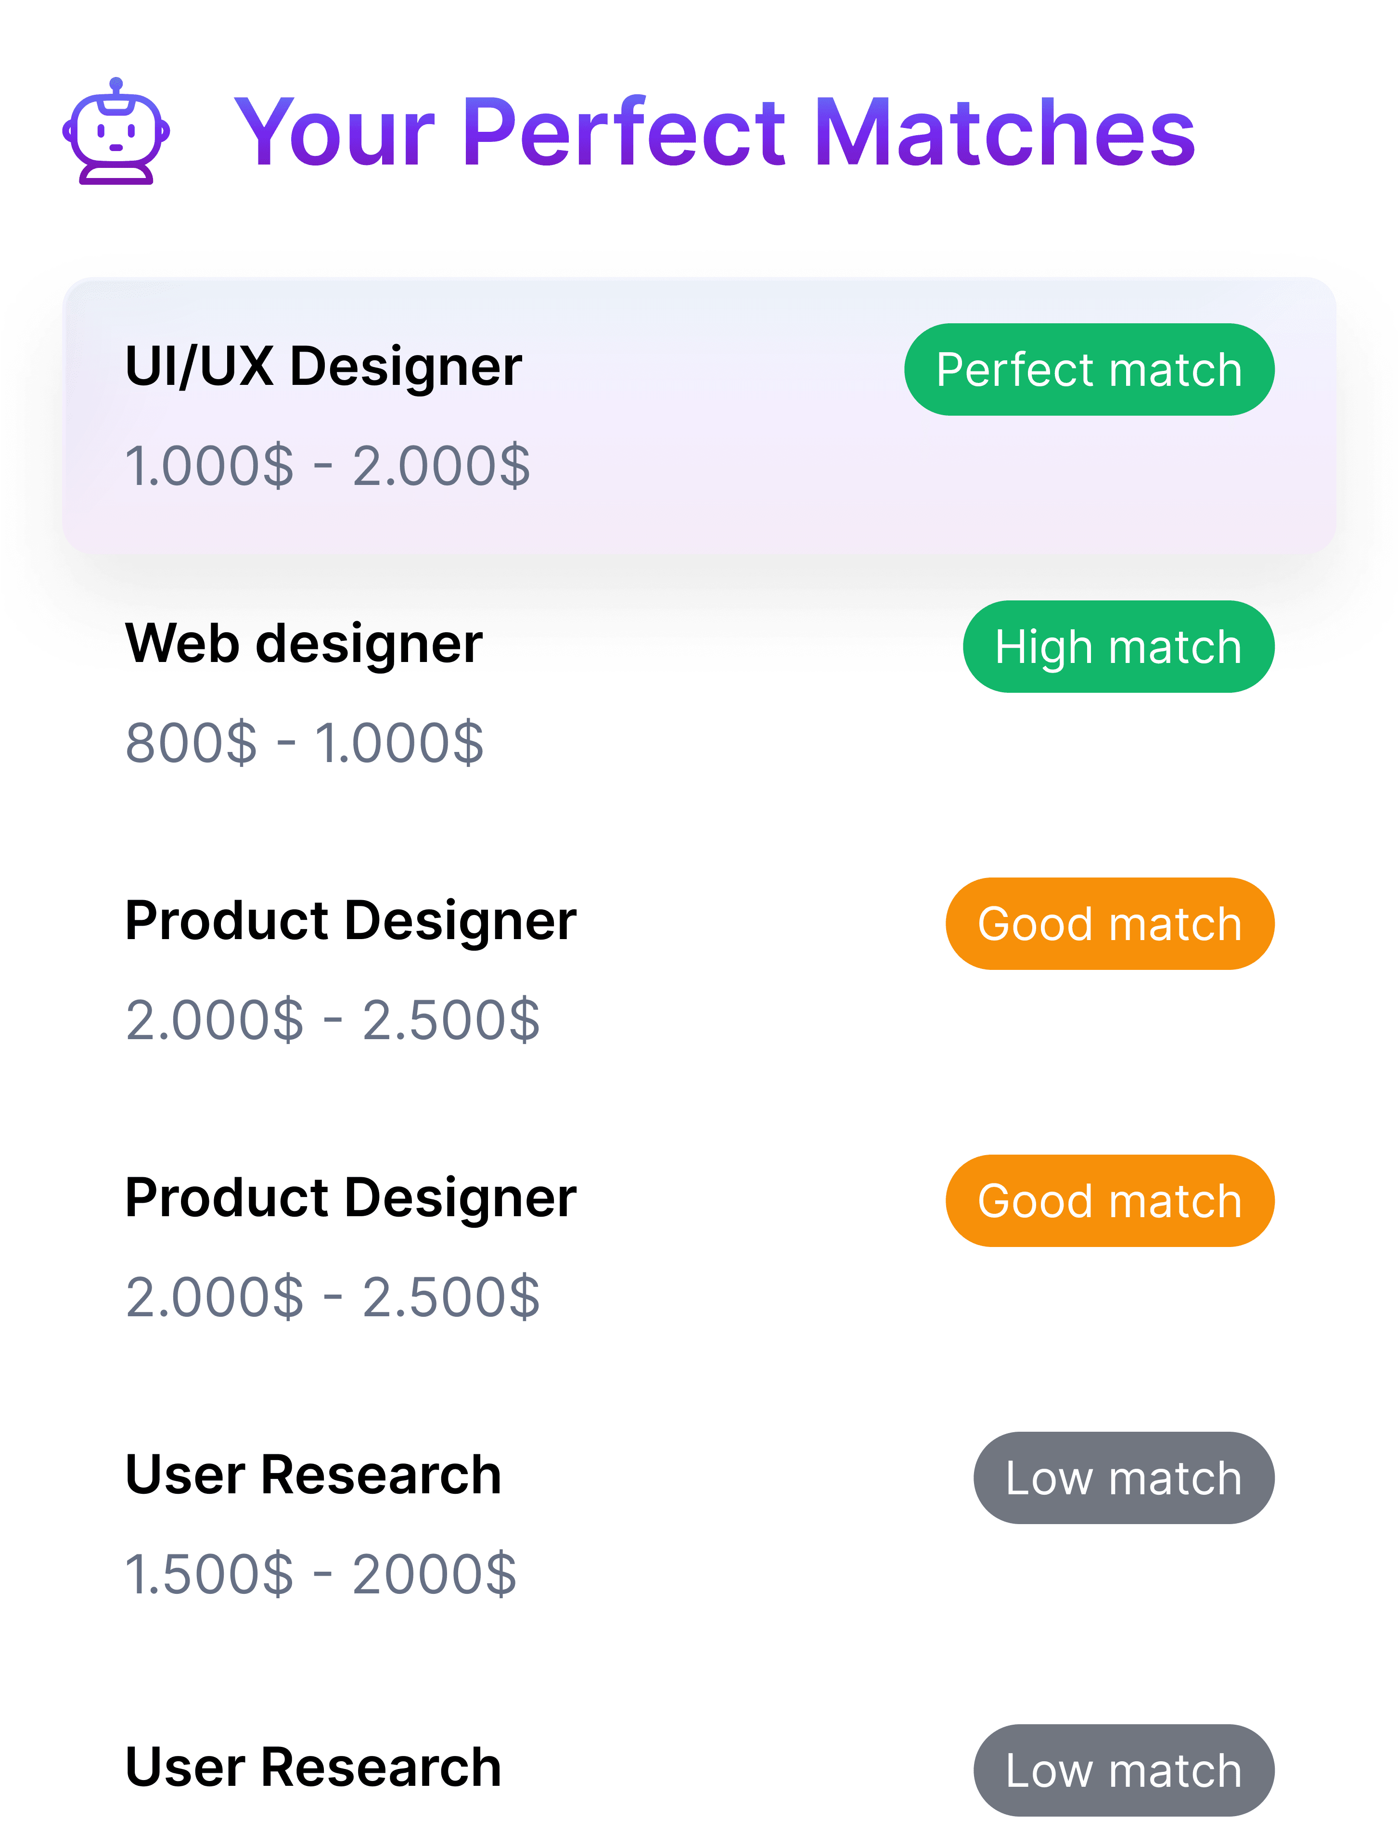Click the robot mascot icon
The height and width of the screenshot is (1832, 1398).
(x=116, y=131)
